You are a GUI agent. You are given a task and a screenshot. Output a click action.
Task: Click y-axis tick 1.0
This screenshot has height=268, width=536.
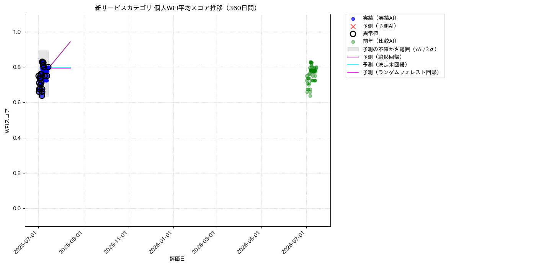click(18, 32)
